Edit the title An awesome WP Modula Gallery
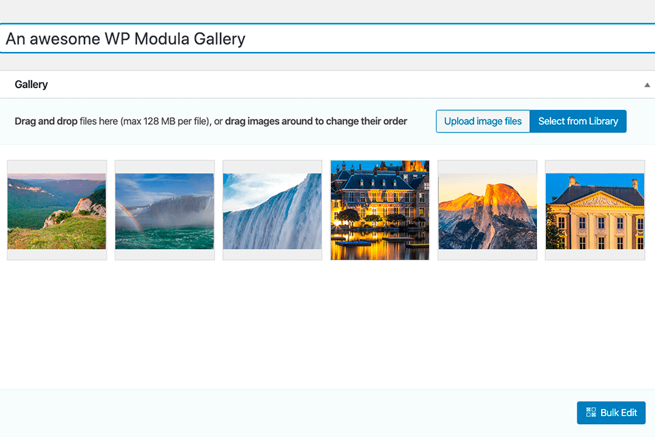This screenshot has height=437, width=655. pos(125,38)
